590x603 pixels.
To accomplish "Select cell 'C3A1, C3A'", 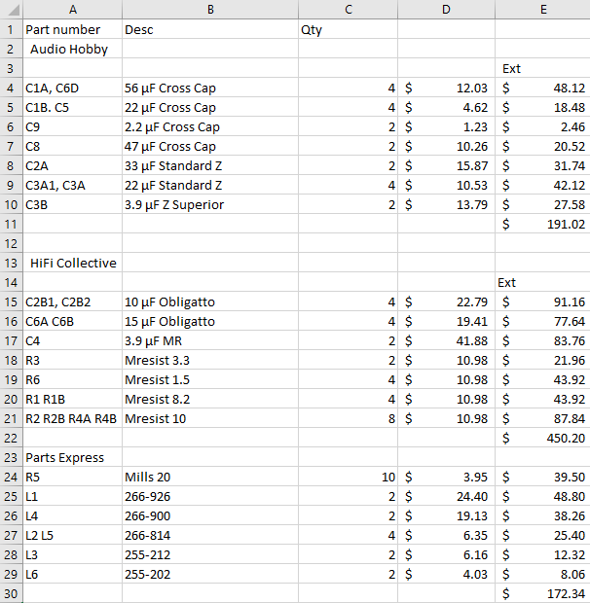I will (x=72, y=185).
